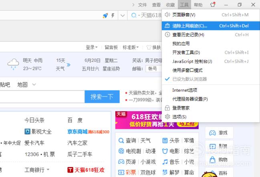Click the magnifier icon beside 查询
Image resolution: width=260 pixels, height=177 pixels.
pyautogui.click(x=121, y=141)
